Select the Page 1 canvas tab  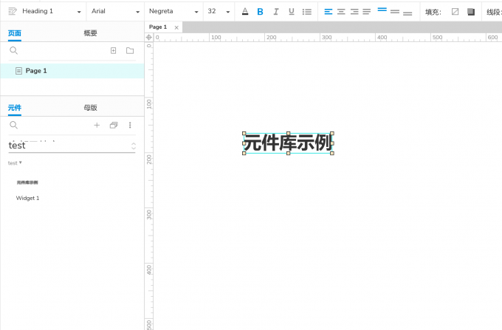(x=158, y=27)
